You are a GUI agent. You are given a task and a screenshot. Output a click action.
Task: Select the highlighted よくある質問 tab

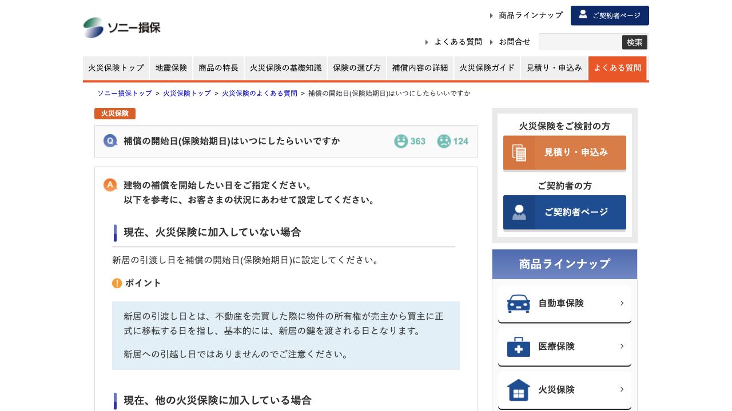point(618,68)
